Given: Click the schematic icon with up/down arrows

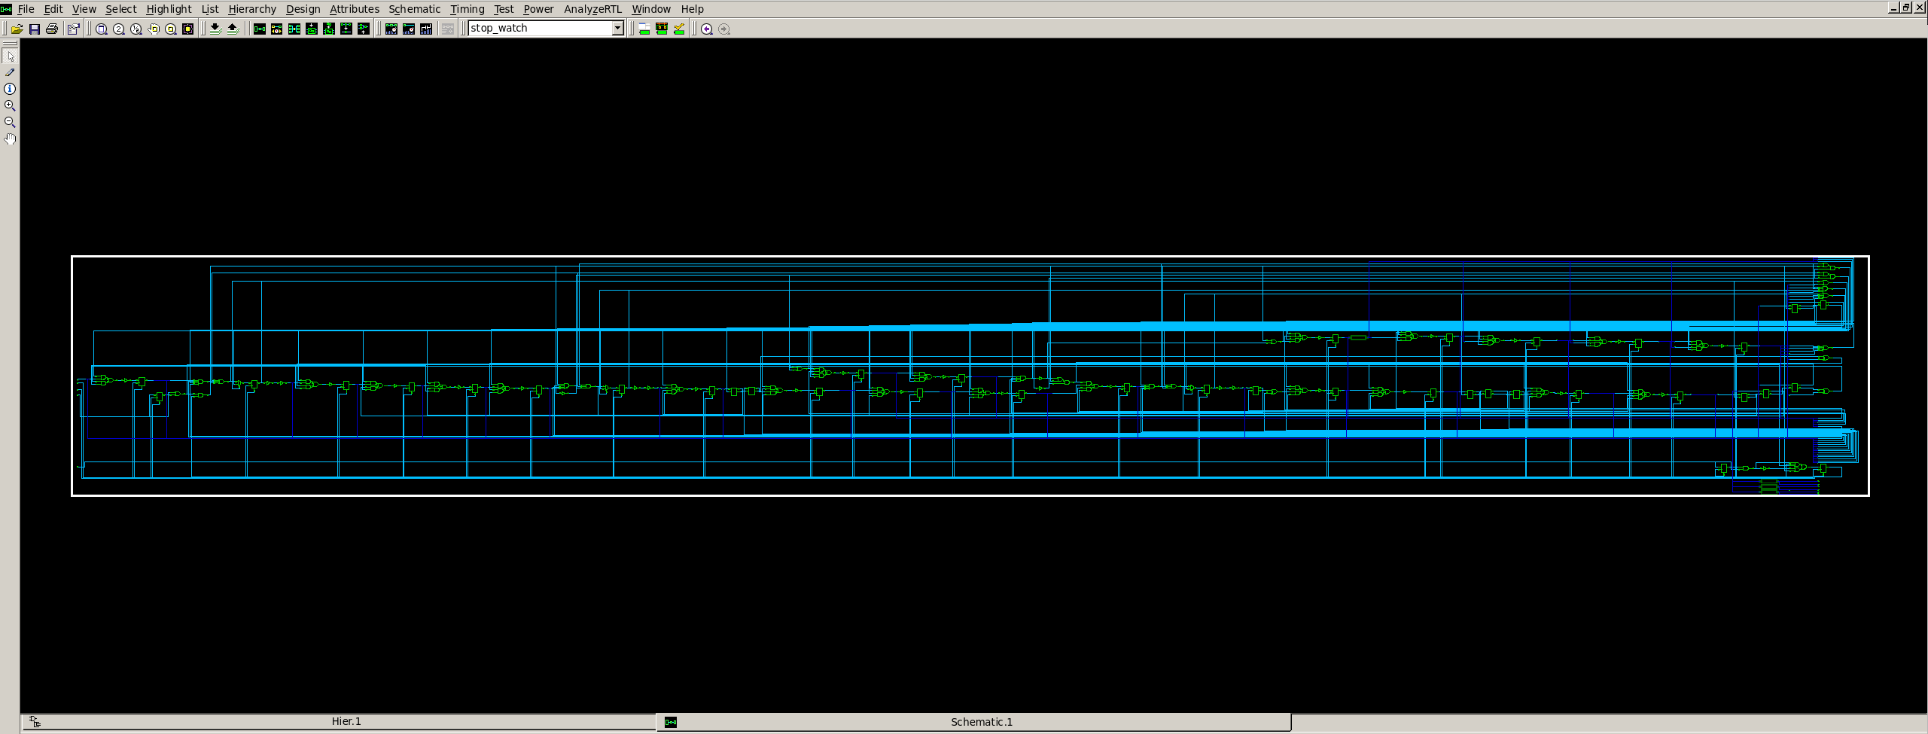Looking at the screenshot, I should (346, 29).
